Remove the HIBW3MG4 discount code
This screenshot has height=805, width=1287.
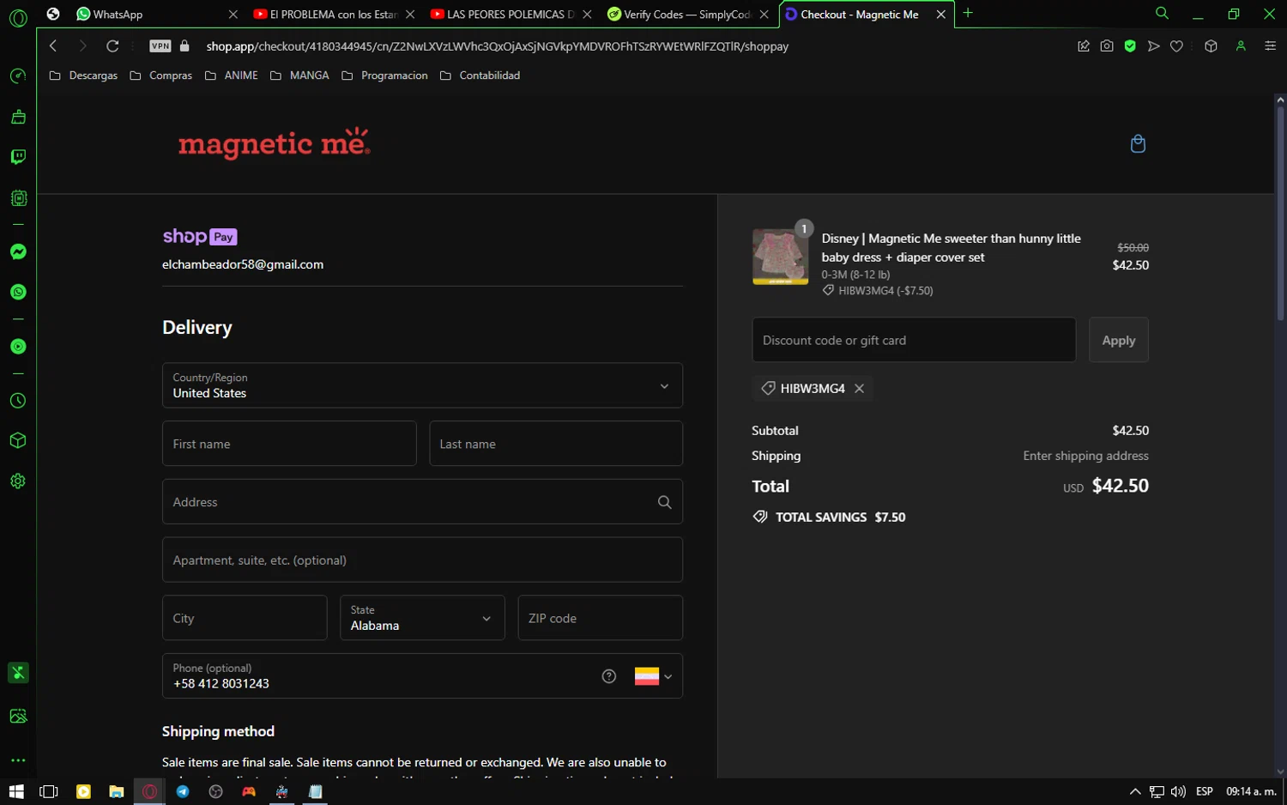pyautogui.click(x=859, y=389)
